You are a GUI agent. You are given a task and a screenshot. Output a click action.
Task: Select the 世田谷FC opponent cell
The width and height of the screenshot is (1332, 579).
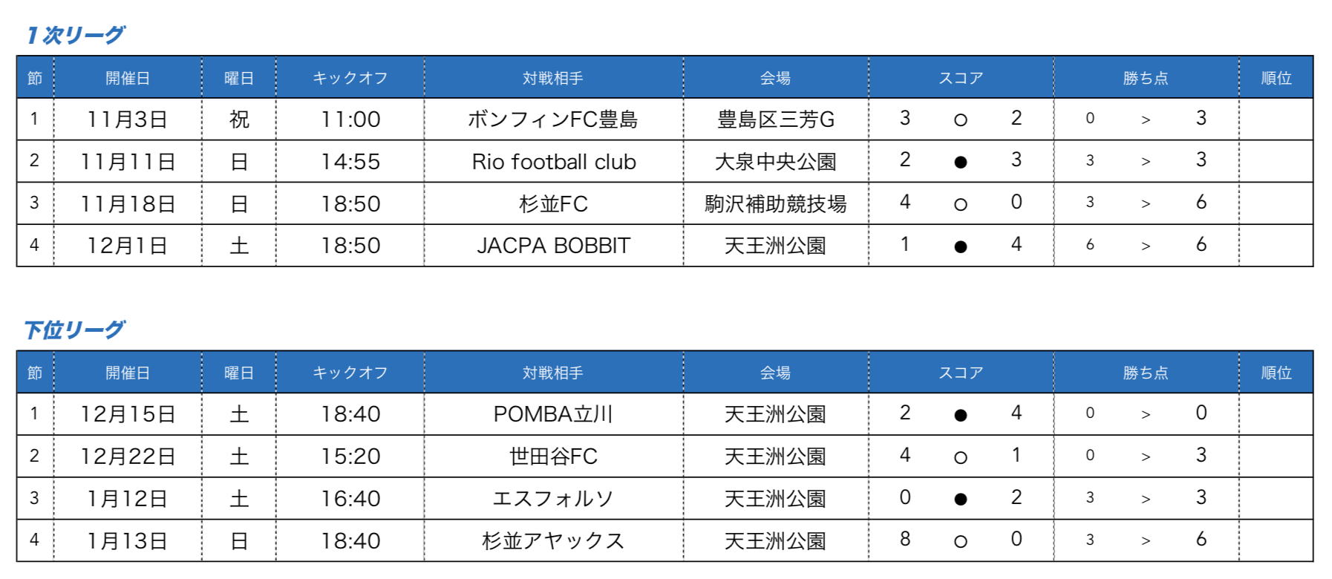pos(553,457)
